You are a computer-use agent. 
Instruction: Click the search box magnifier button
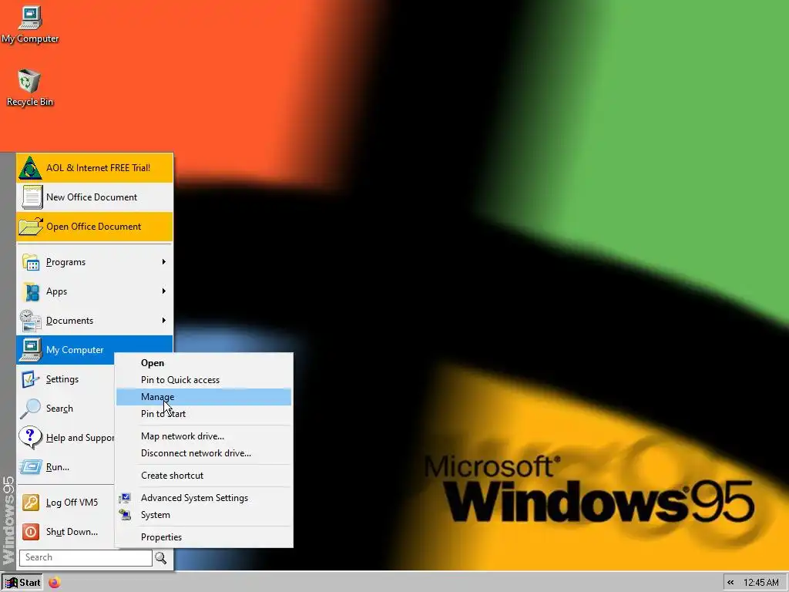(x=161, y=558)
